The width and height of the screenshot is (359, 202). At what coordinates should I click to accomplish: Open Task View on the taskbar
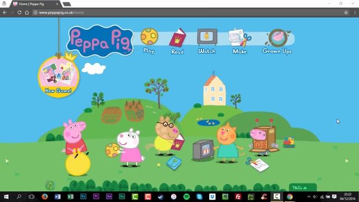click(31, 197)
